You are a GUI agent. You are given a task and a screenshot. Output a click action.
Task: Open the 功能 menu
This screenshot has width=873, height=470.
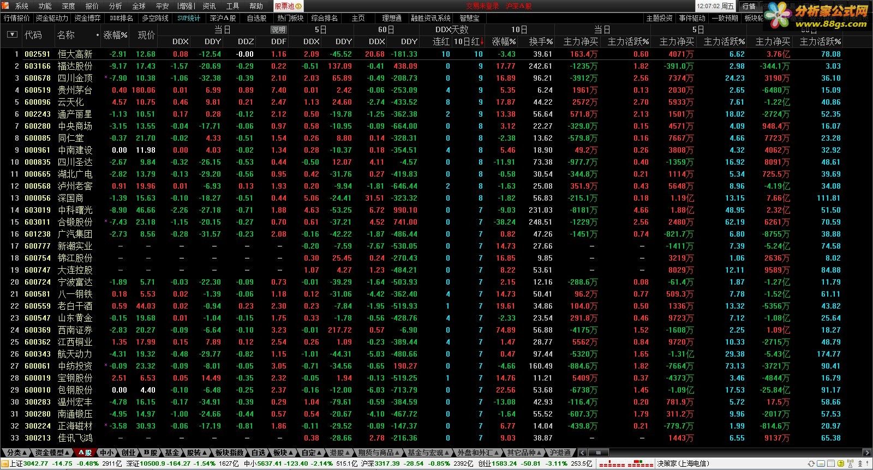[x=45, y=6]
